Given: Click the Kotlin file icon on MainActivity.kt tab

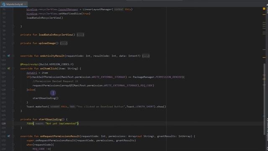Looking at the screenshot, I should [4, 4].
